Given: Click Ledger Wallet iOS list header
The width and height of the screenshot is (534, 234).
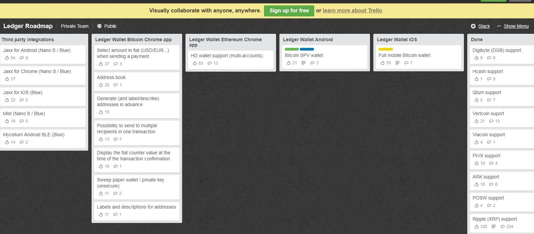Looking at the screenshot, I should pyautogui.click(x=397, y=40).
